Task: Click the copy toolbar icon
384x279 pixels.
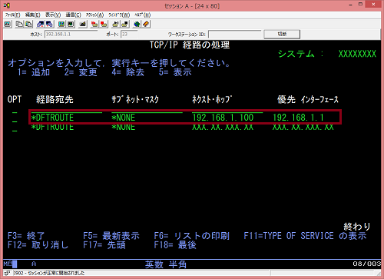Action: (x=19, y=24)
